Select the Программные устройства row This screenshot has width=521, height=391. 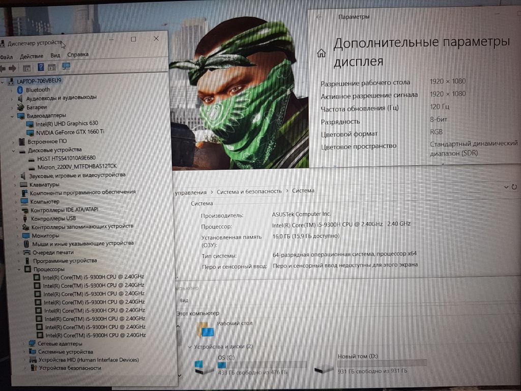[65, 261]
